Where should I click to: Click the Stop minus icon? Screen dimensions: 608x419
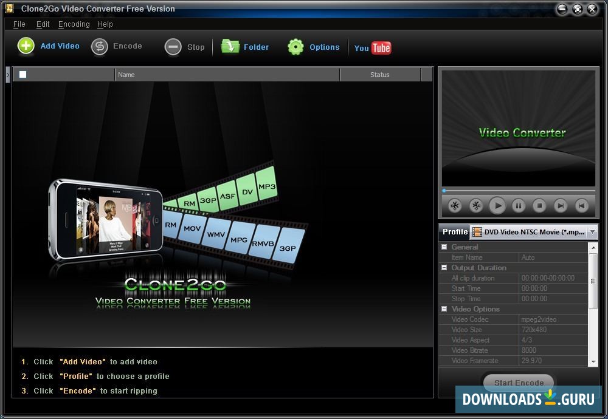[x=173, y=47]
